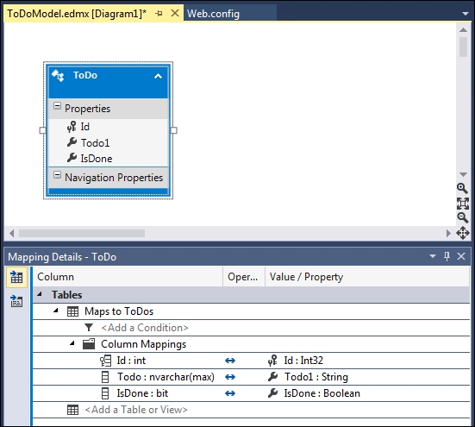Click the Zoom In magnifier icon
The height and width of the screenshot is (427, 475).
point(462,189)
